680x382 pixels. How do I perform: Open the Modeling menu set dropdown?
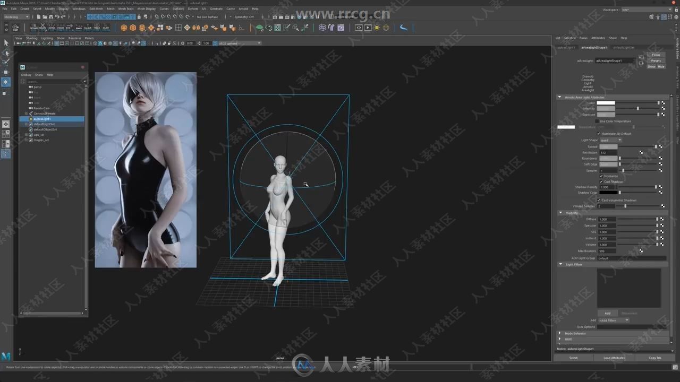pos(16,17)
